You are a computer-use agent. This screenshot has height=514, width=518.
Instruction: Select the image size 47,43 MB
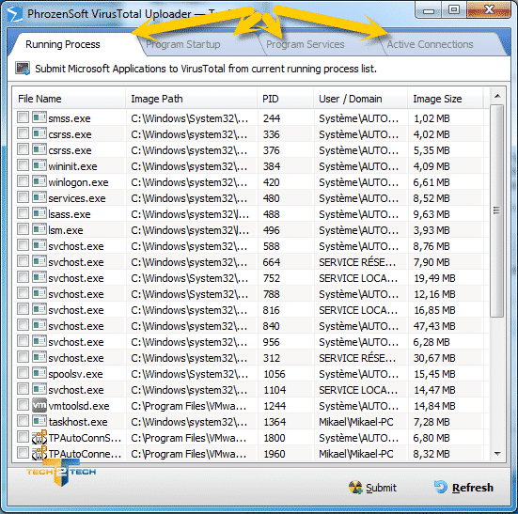point(434,326)
